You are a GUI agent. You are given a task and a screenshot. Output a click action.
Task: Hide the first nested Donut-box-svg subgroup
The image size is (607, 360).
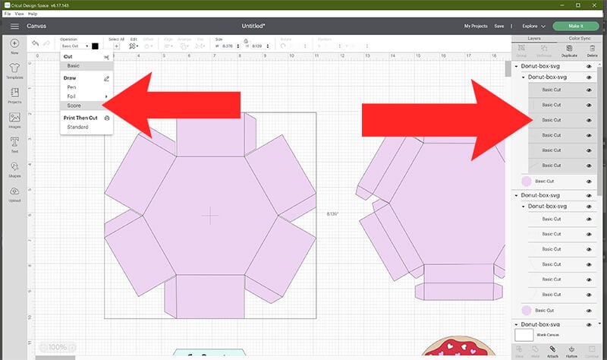pyautogui.click(x=589, y=77)
